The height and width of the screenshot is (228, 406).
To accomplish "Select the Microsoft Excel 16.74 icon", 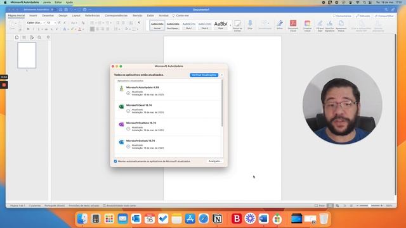I will 121,106.
